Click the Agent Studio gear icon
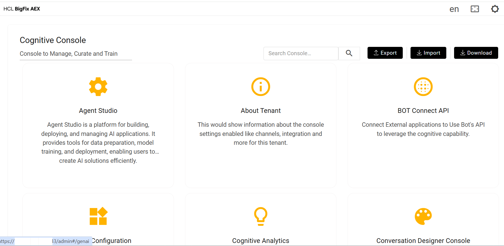The image size is (504, 246). [x=98, y=87]
